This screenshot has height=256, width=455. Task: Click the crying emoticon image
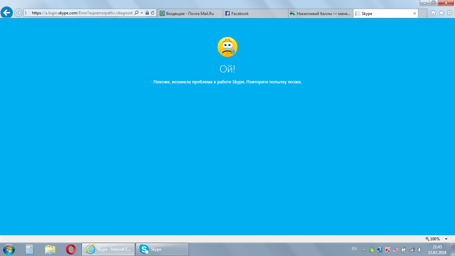click(x=227, y=47)
